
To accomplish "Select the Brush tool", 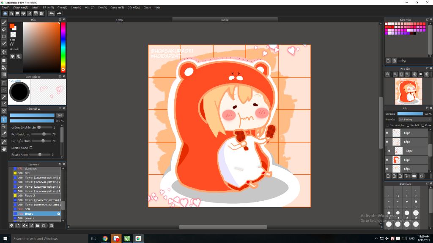I will (4, 23).
